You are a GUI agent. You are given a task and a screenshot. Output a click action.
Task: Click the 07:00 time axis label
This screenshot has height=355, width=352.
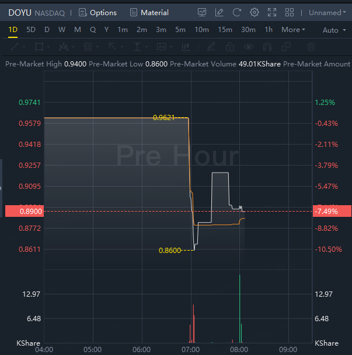coord(190,350)
